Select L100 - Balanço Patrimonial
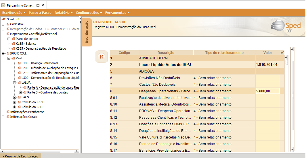This screenshot has width=306, height=158. [x=40, y=63]
